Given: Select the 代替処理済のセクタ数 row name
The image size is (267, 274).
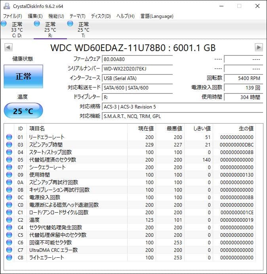Looking at the screenshot, I should point(53,160).
